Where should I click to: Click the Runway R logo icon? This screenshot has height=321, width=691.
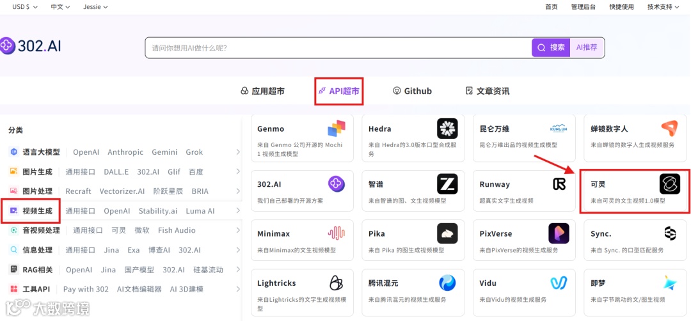coord(559,184)
